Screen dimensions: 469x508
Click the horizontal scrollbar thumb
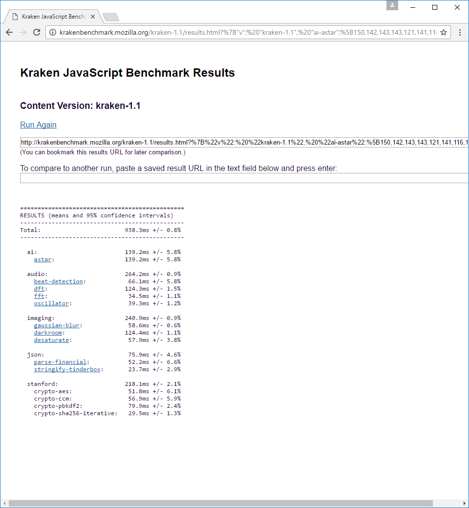220,504
